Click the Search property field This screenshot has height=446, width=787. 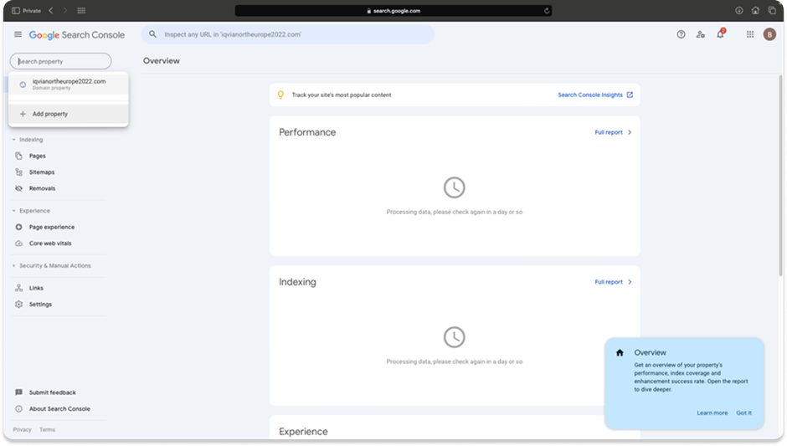pyautogui.click(x=60, y=61)
